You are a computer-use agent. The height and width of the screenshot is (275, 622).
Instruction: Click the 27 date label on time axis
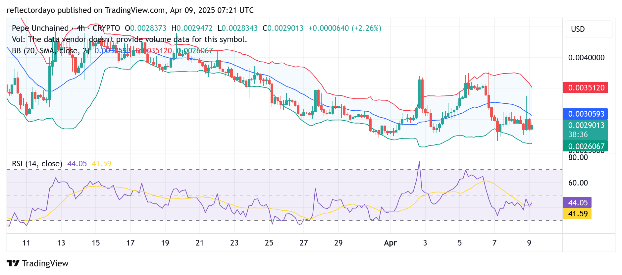tap(304, 243)
